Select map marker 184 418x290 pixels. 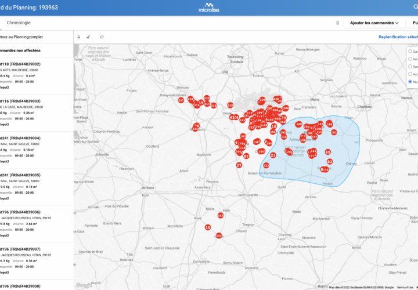pos(273,132)
